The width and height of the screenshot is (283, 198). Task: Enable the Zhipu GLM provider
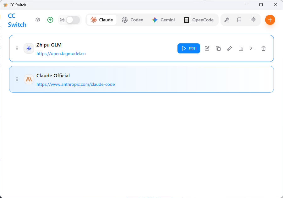tap(188, 48)
